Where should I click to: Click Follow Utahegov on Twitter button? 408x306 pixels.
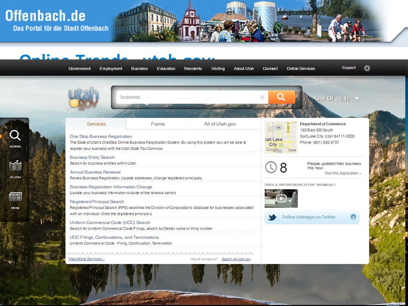pos(312,217)
